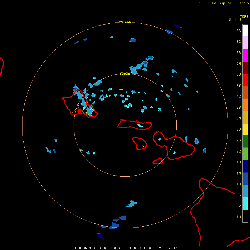Click the black TH threshold legend band
The width and height of the screenshot is (250, 250).
pos(245,216)
